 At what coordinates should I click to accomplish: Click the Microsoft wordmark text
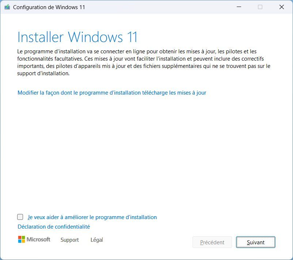point(39,240)
